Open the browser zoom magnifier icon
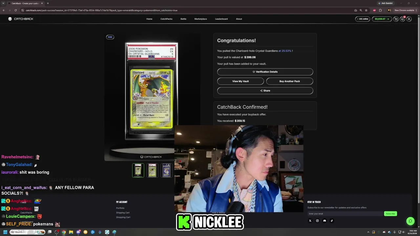 pos(361,10)
